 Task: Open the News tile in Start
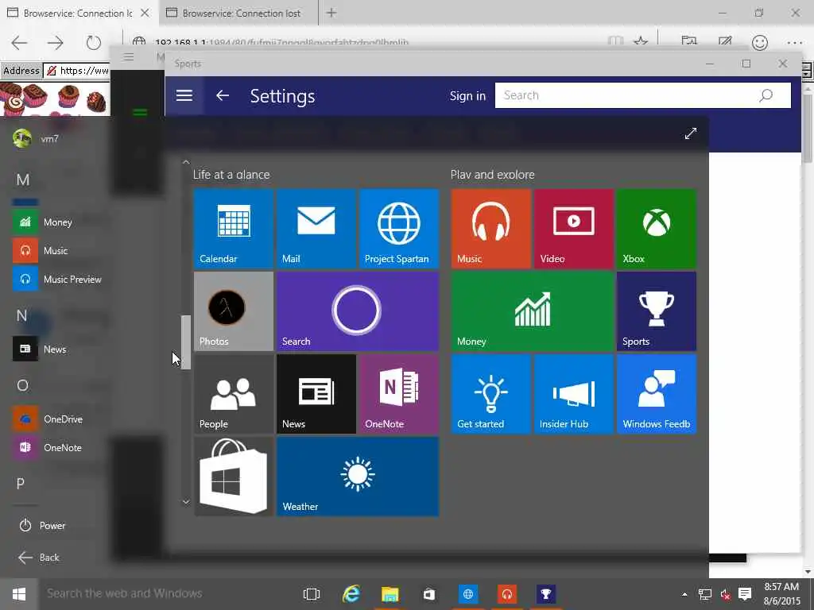coord(316,394)
